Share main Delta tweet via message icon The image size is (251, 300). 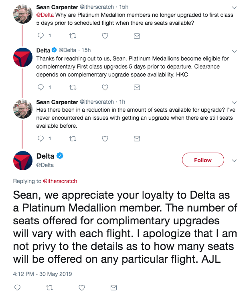click(x=113, y=288)
